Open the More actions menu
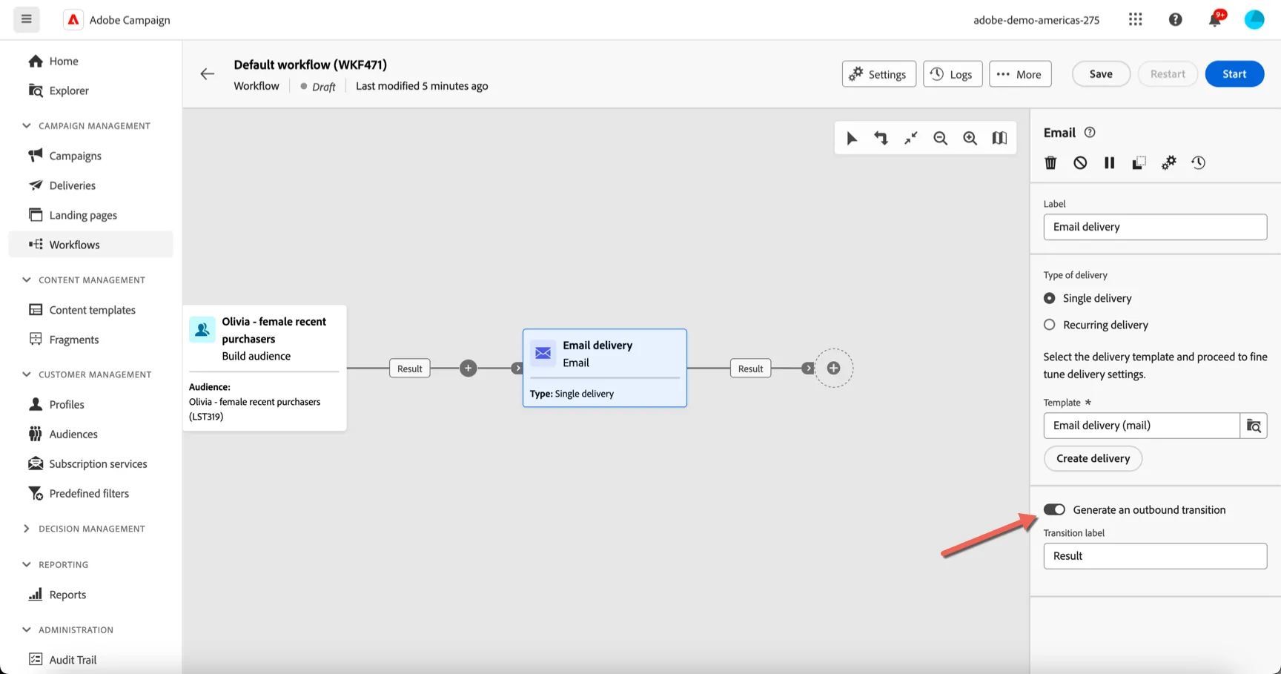The width and height of the screenshot is (1281, 674). click(1020, 73)
